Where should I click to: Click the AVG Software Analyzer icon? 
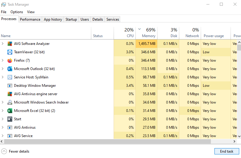(x=10, y=44)
